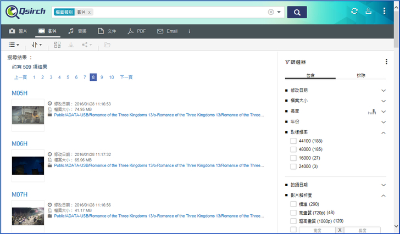Click the refresh icon in header

[354, 12]
